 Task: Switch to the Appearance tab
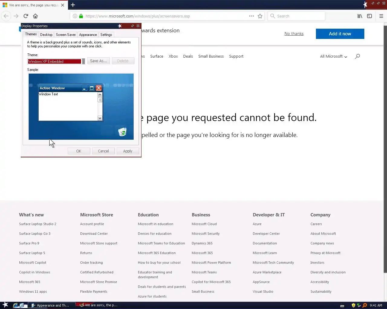point(88,35)
